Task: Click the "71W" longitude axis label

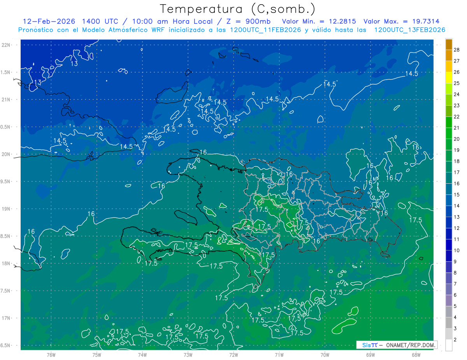Action: tap(279, 355)
